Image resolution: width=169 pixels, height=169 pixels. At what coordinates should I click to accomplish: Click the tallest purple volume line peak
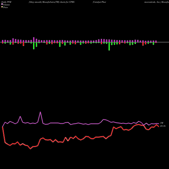(x=41, y=112)
